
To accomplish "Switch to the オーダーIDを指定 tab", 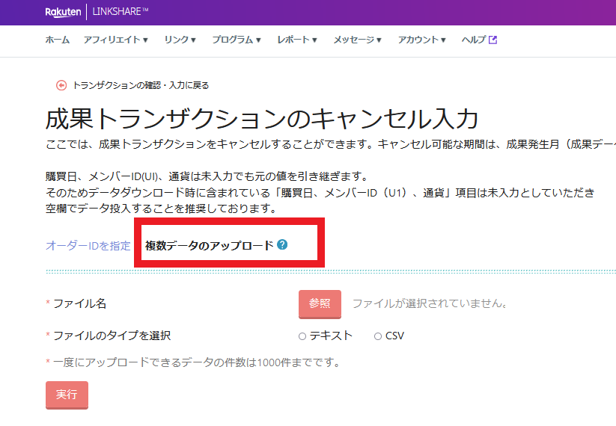I will pyautogui.click(x=88, y=245).
